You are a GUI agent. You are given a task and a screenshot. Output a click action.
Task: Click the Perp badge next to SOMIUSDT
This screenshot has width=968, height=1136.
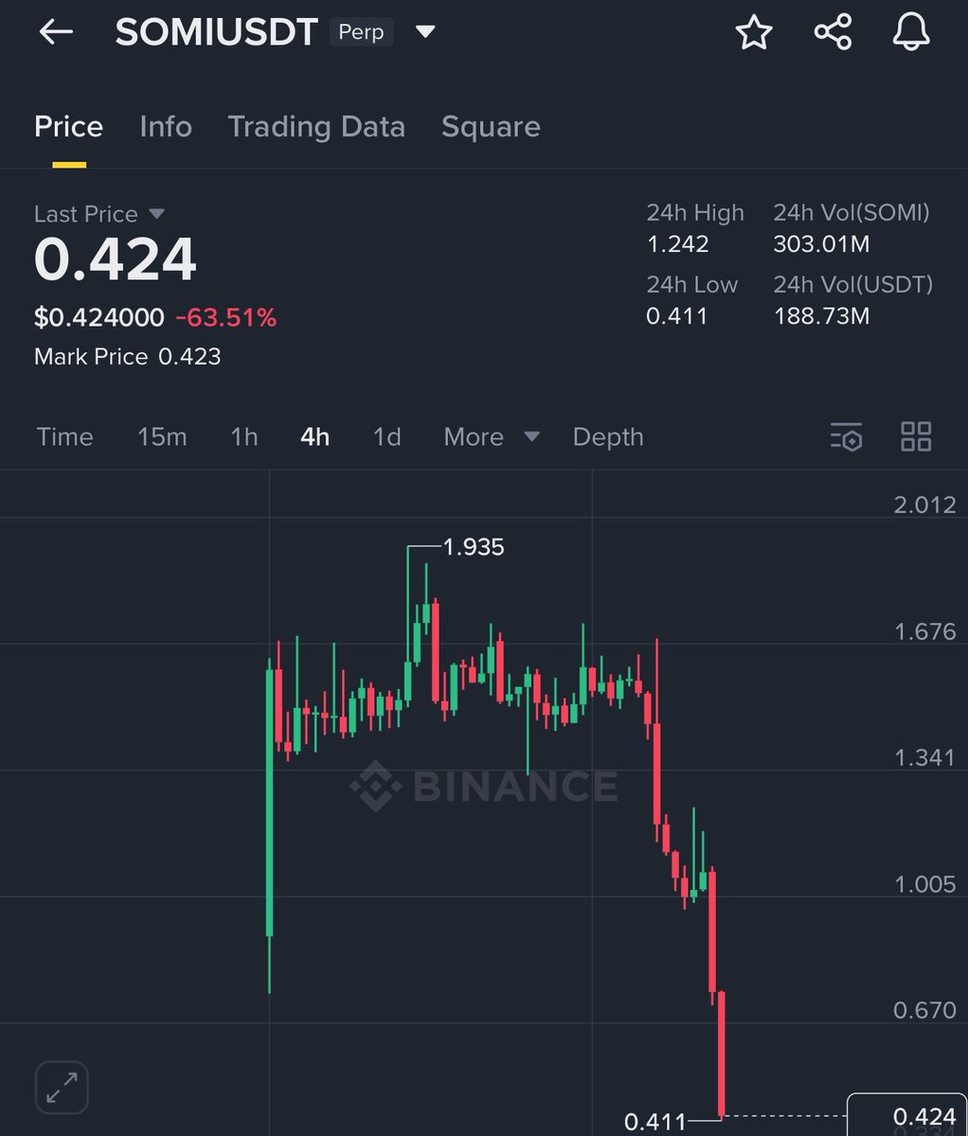tap(361, 32)
